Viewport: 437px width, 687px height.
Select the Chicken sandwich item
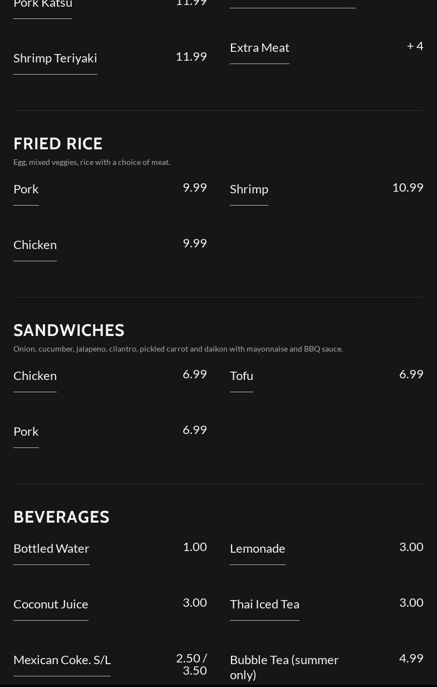point(35,376)
